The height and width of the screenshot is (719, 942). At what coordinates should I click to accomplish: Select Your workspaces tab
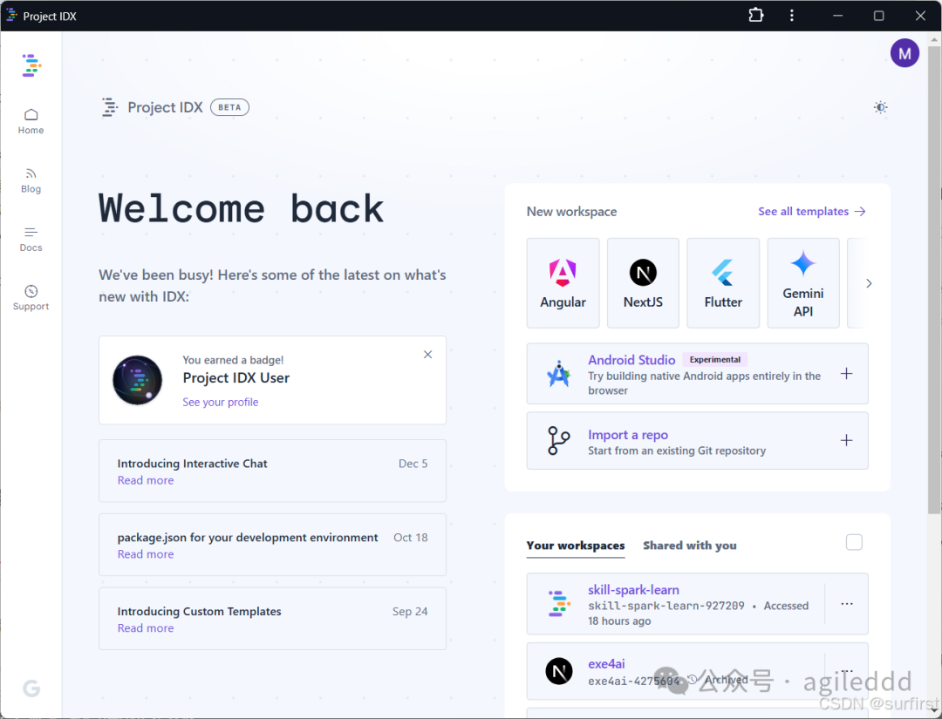click(x=576, y=545)
